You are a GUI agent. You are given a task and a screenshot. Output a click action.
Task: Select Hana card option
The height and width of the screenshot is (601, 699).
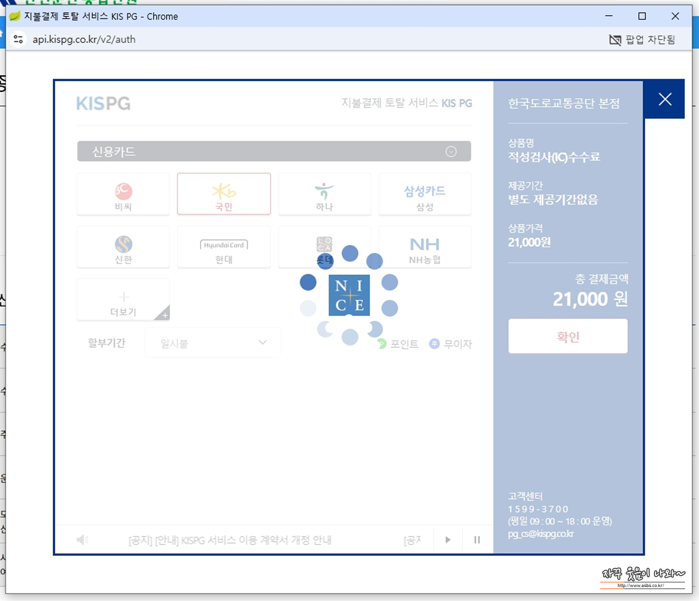tap(324, 194)
